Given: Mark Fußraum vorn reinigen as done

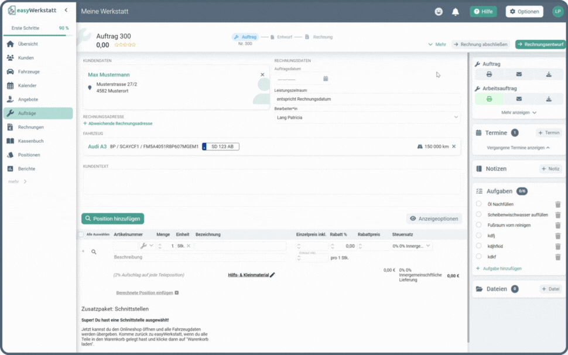Looking at the screenshot, I should 479,225.
